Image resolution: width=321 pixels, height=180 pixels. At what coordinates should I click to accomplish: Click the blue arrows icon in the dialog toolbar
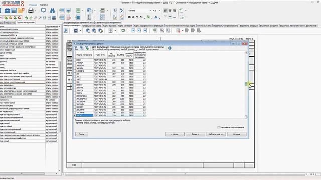[x=170, y=48]
